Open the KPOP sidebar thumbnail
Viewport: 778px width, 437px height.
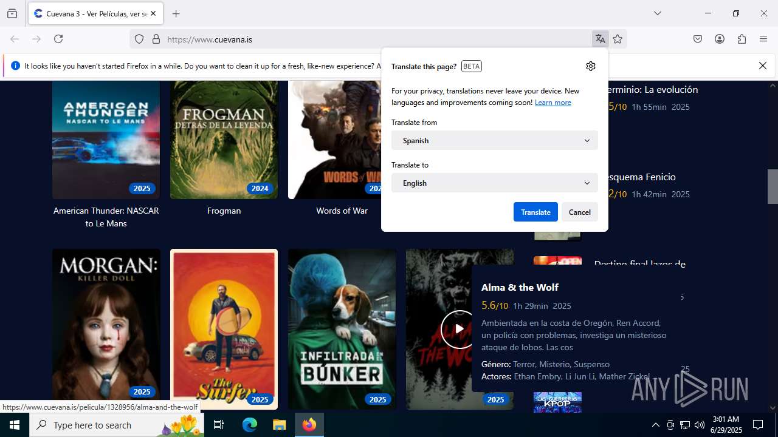[557, 402]
